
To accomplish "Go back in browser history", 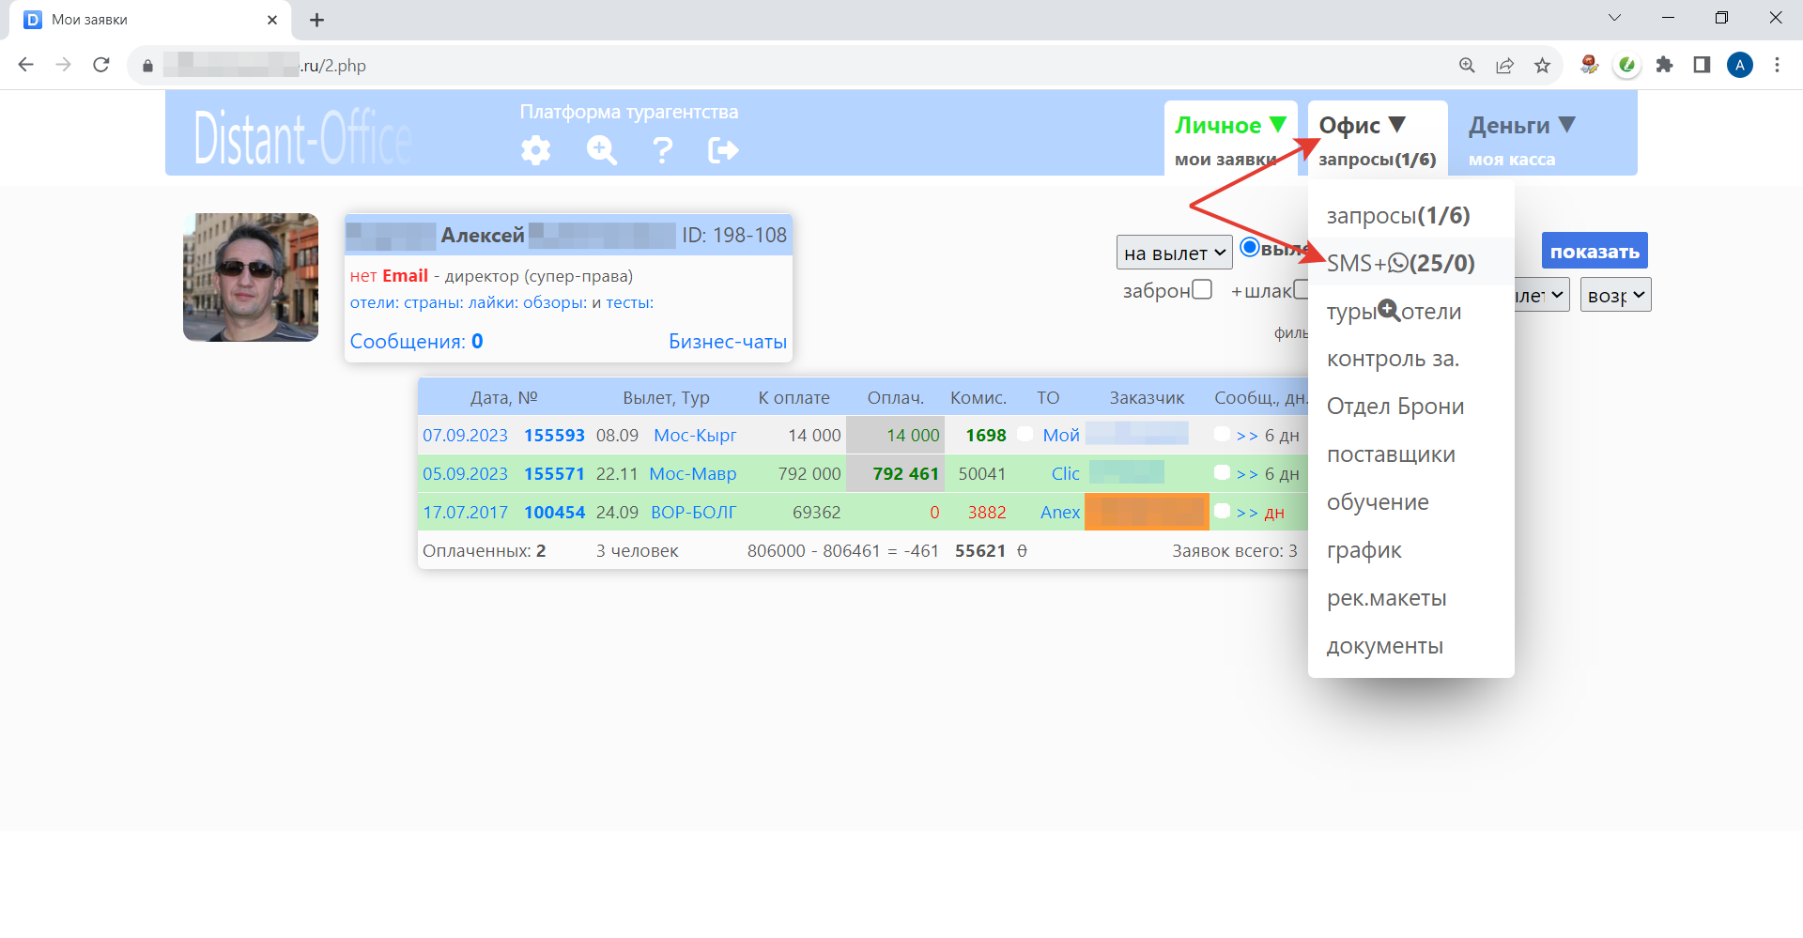I will (26, 65).
